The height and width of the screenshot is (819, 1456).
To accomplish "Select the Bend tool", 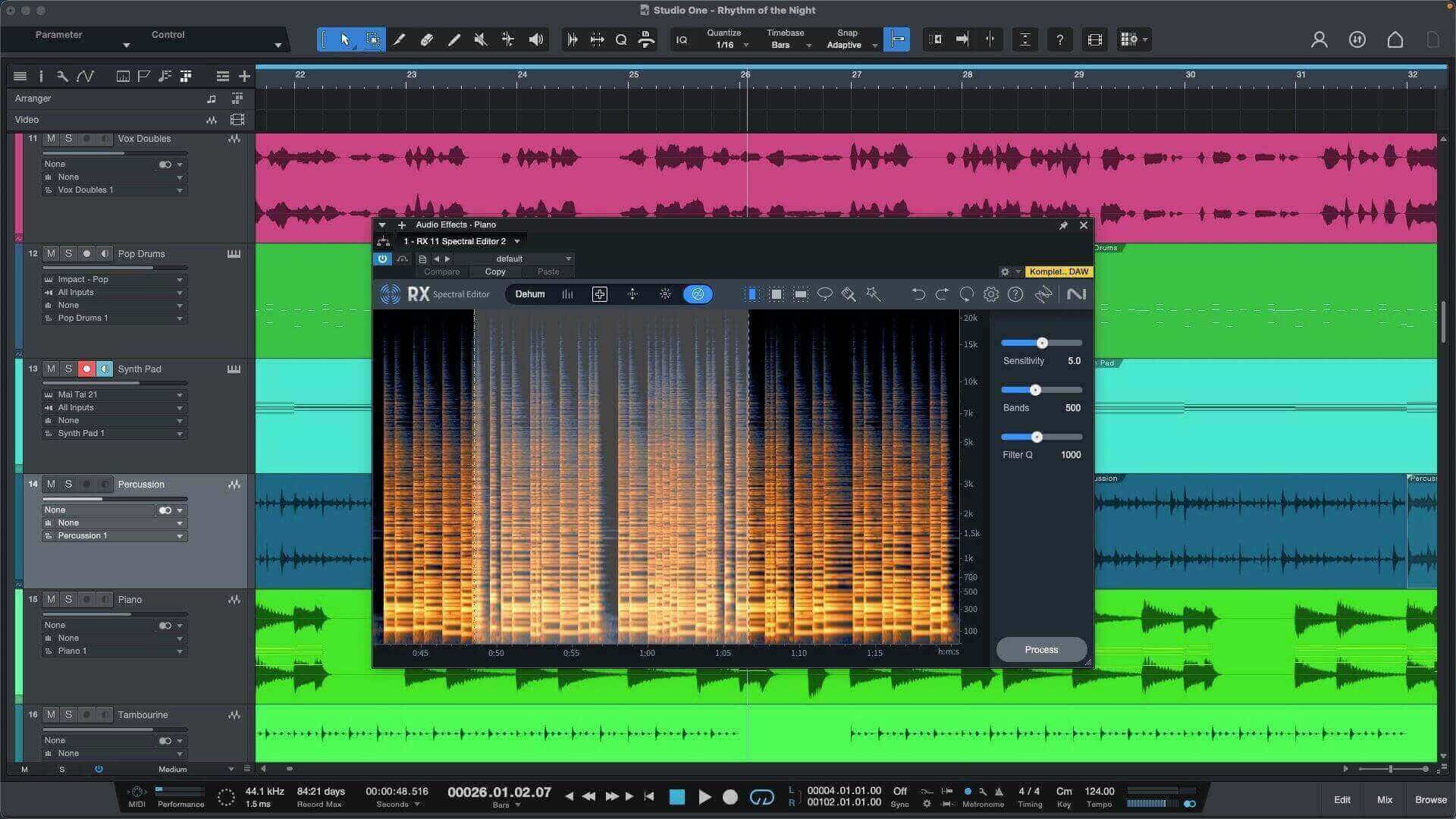I will pyautogui.click(x=508, y=39).
